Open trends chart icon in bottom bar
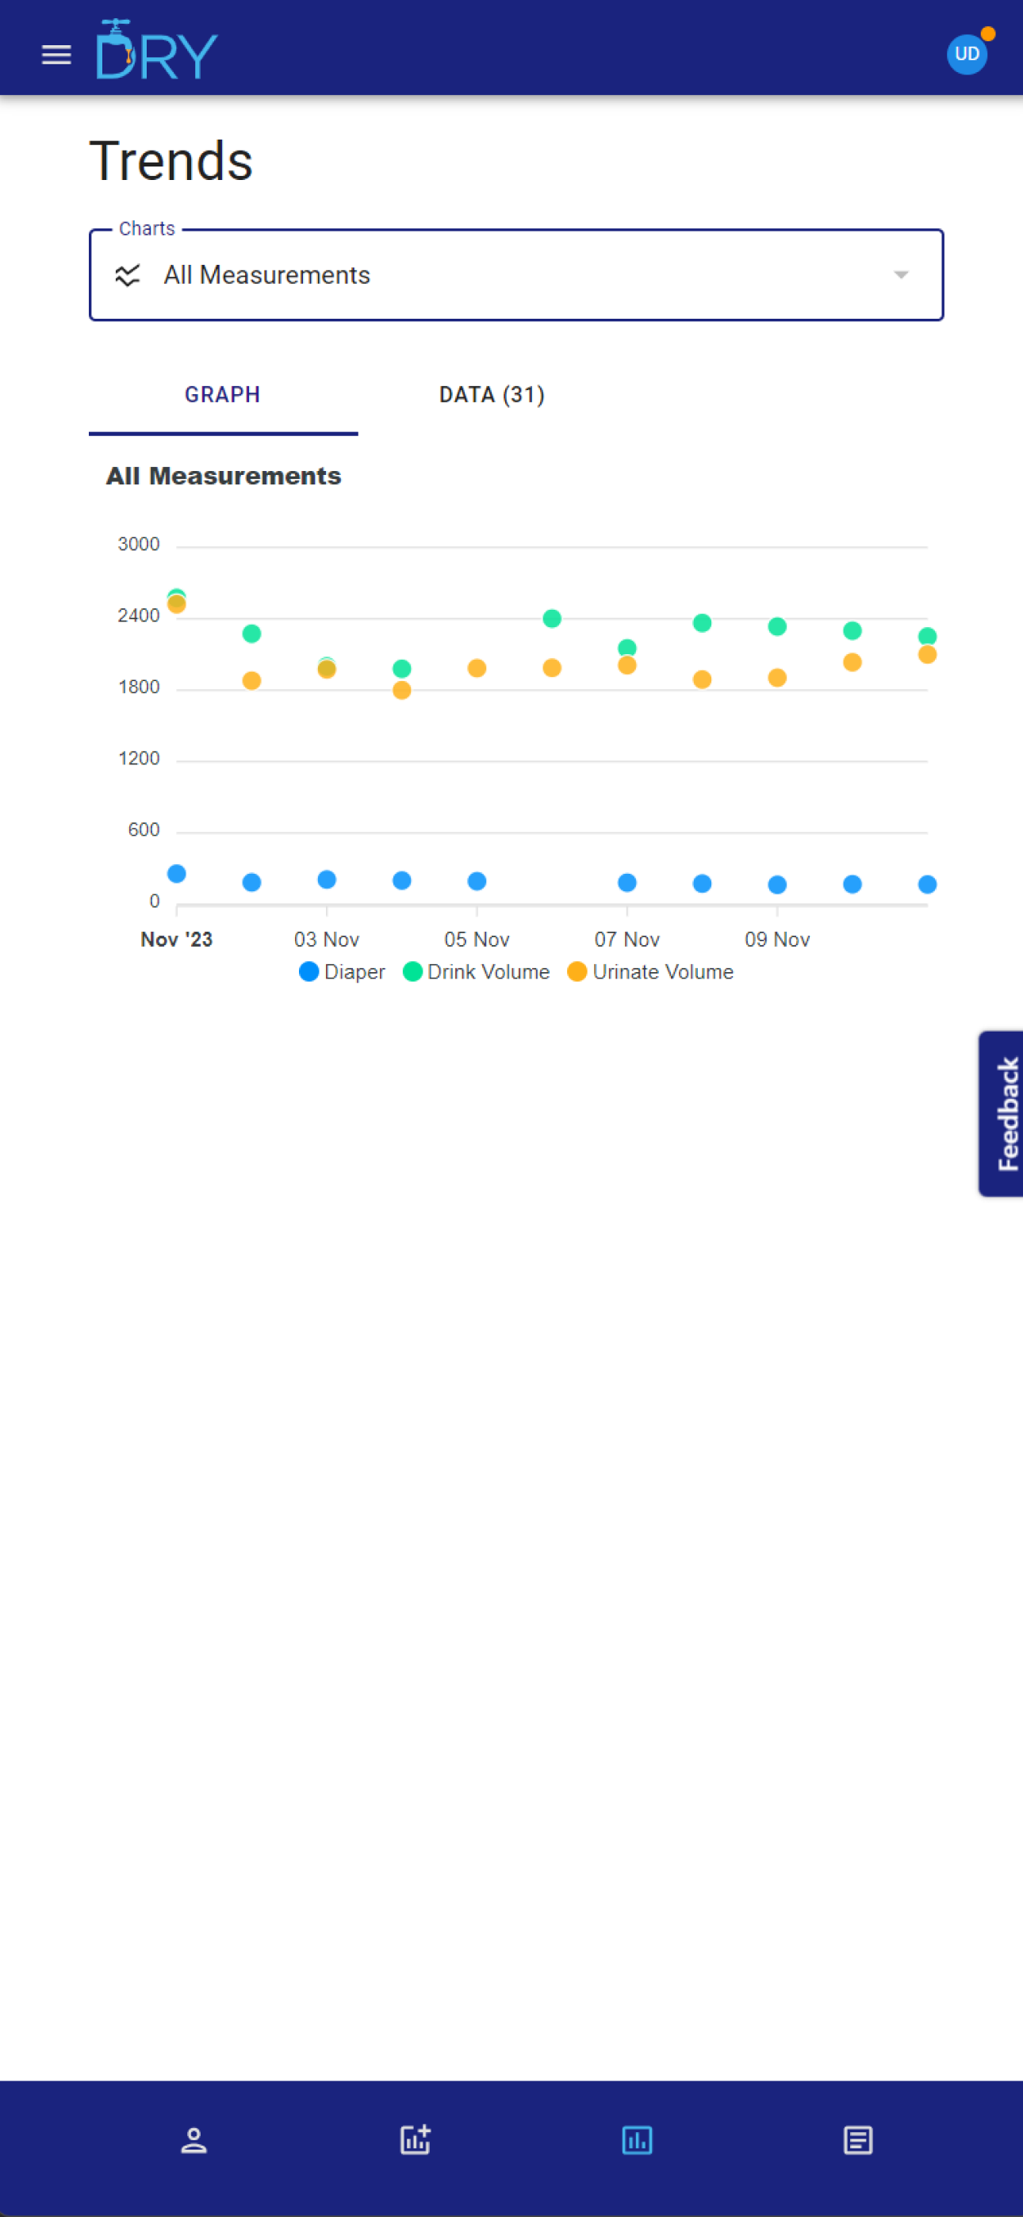 [636, 2139]
